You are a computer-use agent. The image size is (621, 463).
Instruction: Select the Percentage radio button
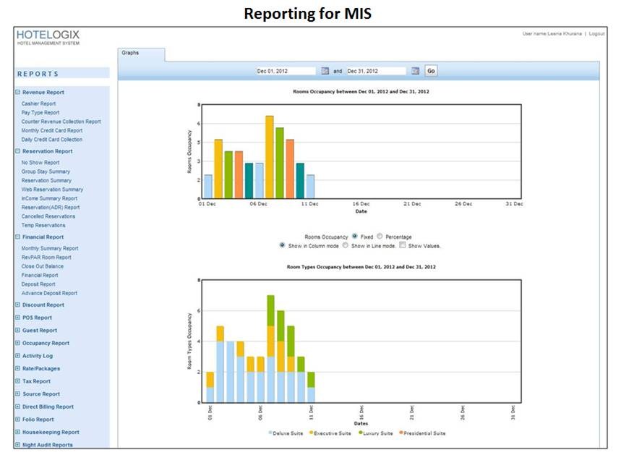[x=380, y=237]
